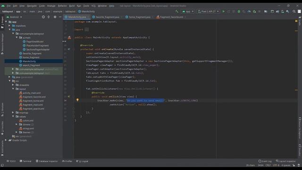
Task: Open the VCS menu
Action: (x=93, y=6)
